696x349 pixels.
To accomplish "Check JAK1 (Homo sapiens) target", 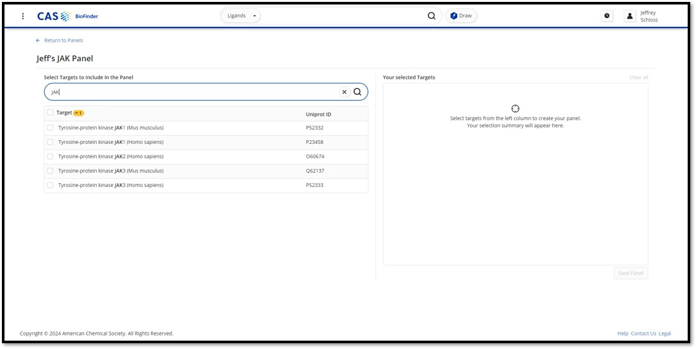I will pos(50,142).
